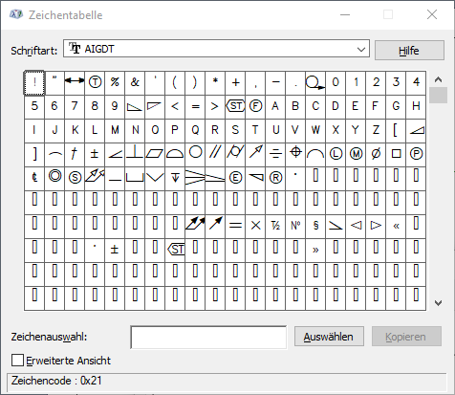Select the square symbol
The image size is (455, 395).
tap(396, 154)
